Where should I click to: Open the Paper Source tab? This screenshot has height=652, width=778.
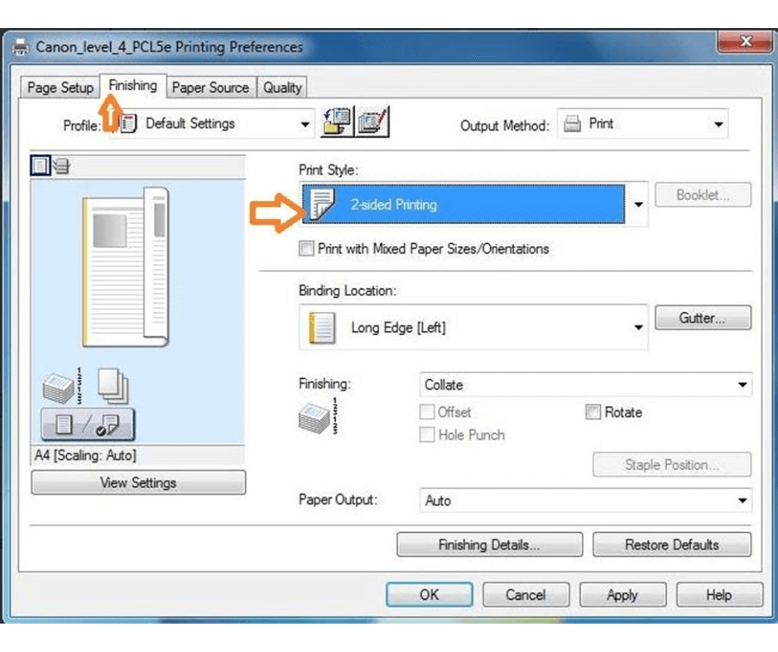coord(210,88)
